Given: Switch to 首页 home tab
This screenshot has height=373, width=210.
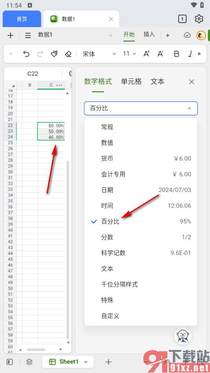Looking at the screenshot, I should [22, 19].
